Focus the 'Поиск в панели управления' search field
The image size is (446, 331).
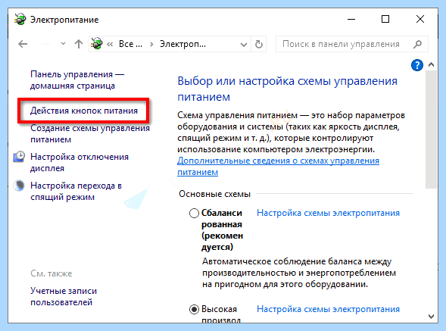pos(351,44)
